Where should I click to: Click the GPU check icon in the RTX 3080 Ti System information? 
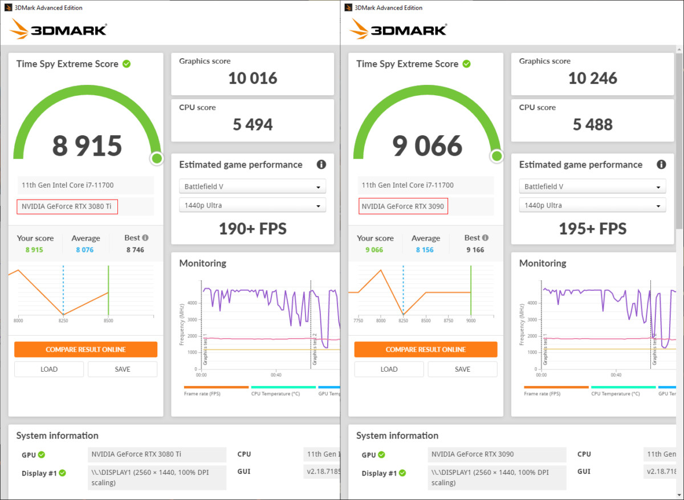coord(42,454)
